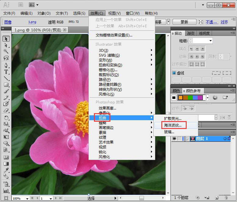Select the Pen tool

point(6,65)
